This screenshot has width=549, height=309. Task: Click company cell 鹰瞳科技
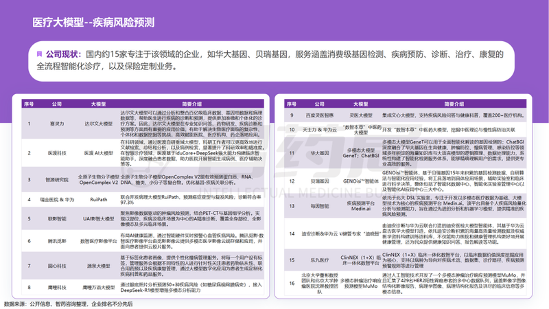[x=57, y=288]
